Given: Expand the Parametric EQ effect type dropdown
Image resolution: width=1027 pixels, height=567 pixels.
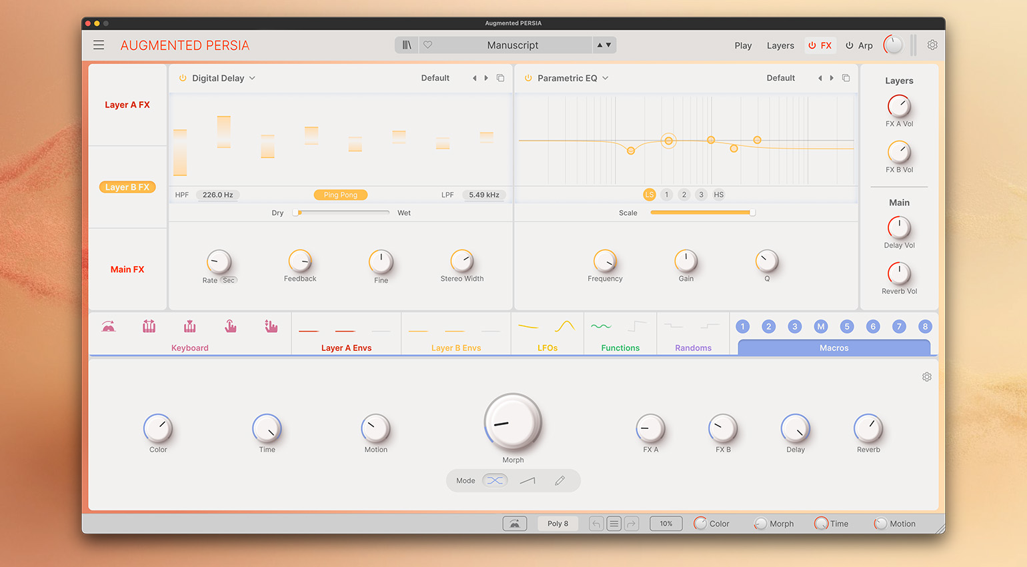Looking at the screenshot, I should point(606,78).
